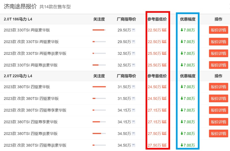Click calculator icon for 2023款 380TSI 四驱尊享豪华版

pos(133,122)
